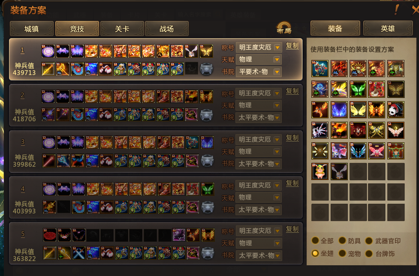
Task: Open the 英雄 panel button
Action: point(388,28)
